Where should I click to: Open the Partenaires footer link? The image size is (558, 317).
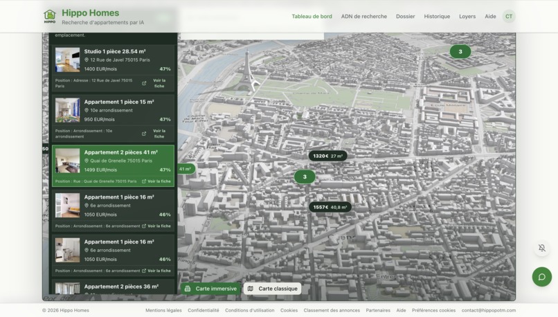[378, 310]
